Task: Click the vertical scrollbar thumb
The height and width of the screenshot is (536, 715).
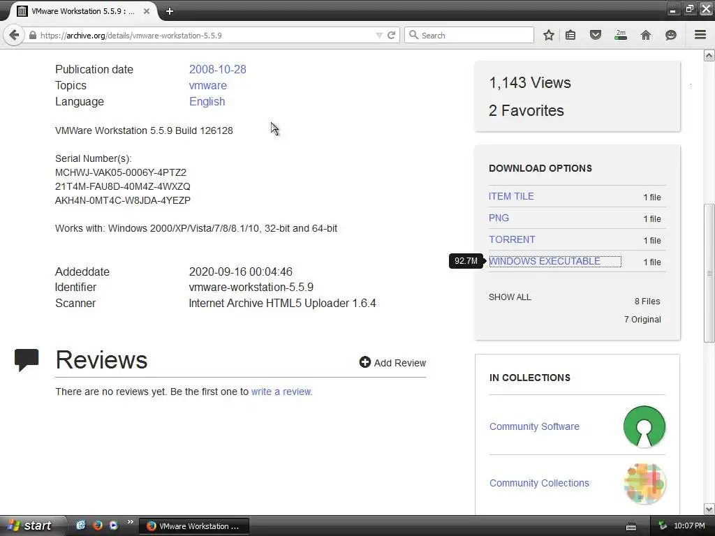Action: 709,273
